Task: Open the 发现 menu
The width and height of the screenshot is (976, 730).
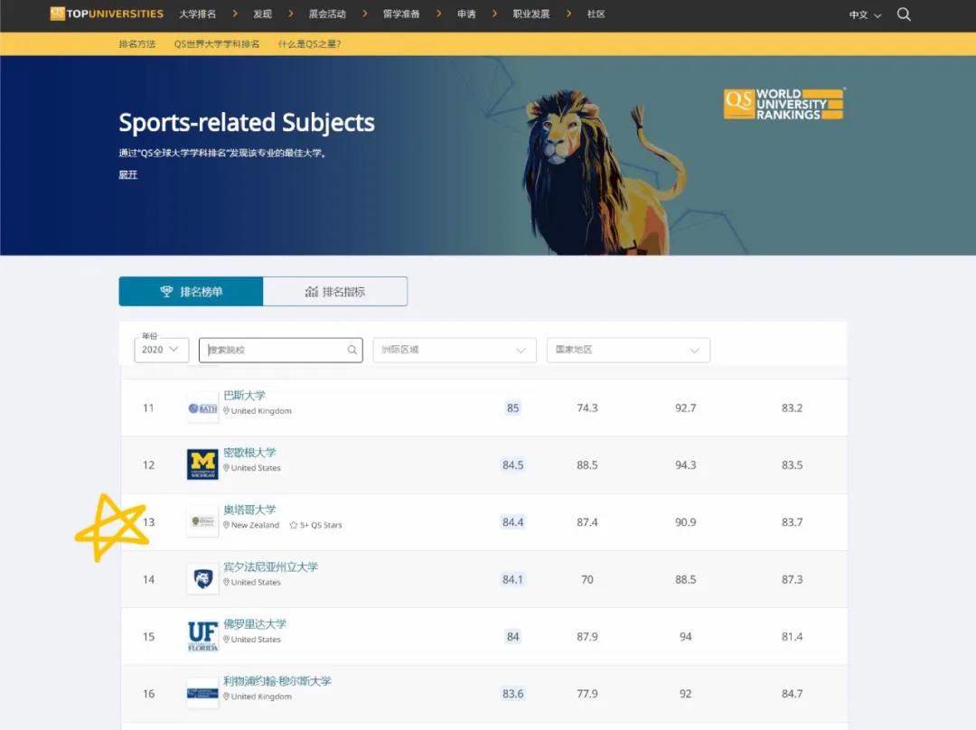Action: [262, 14]
